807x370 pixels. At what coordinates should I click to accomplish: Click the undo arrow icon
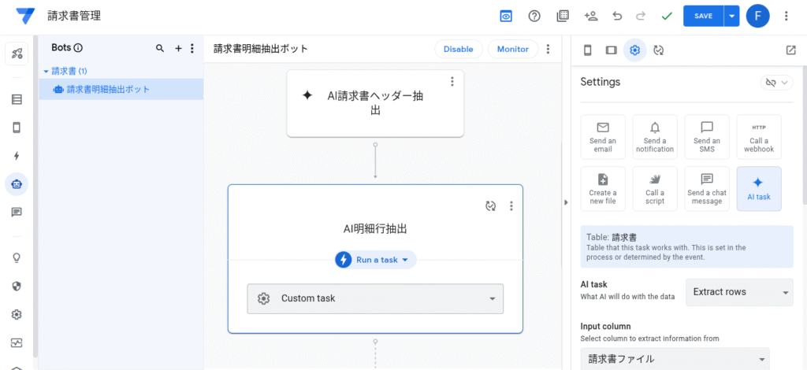[617, 16]
